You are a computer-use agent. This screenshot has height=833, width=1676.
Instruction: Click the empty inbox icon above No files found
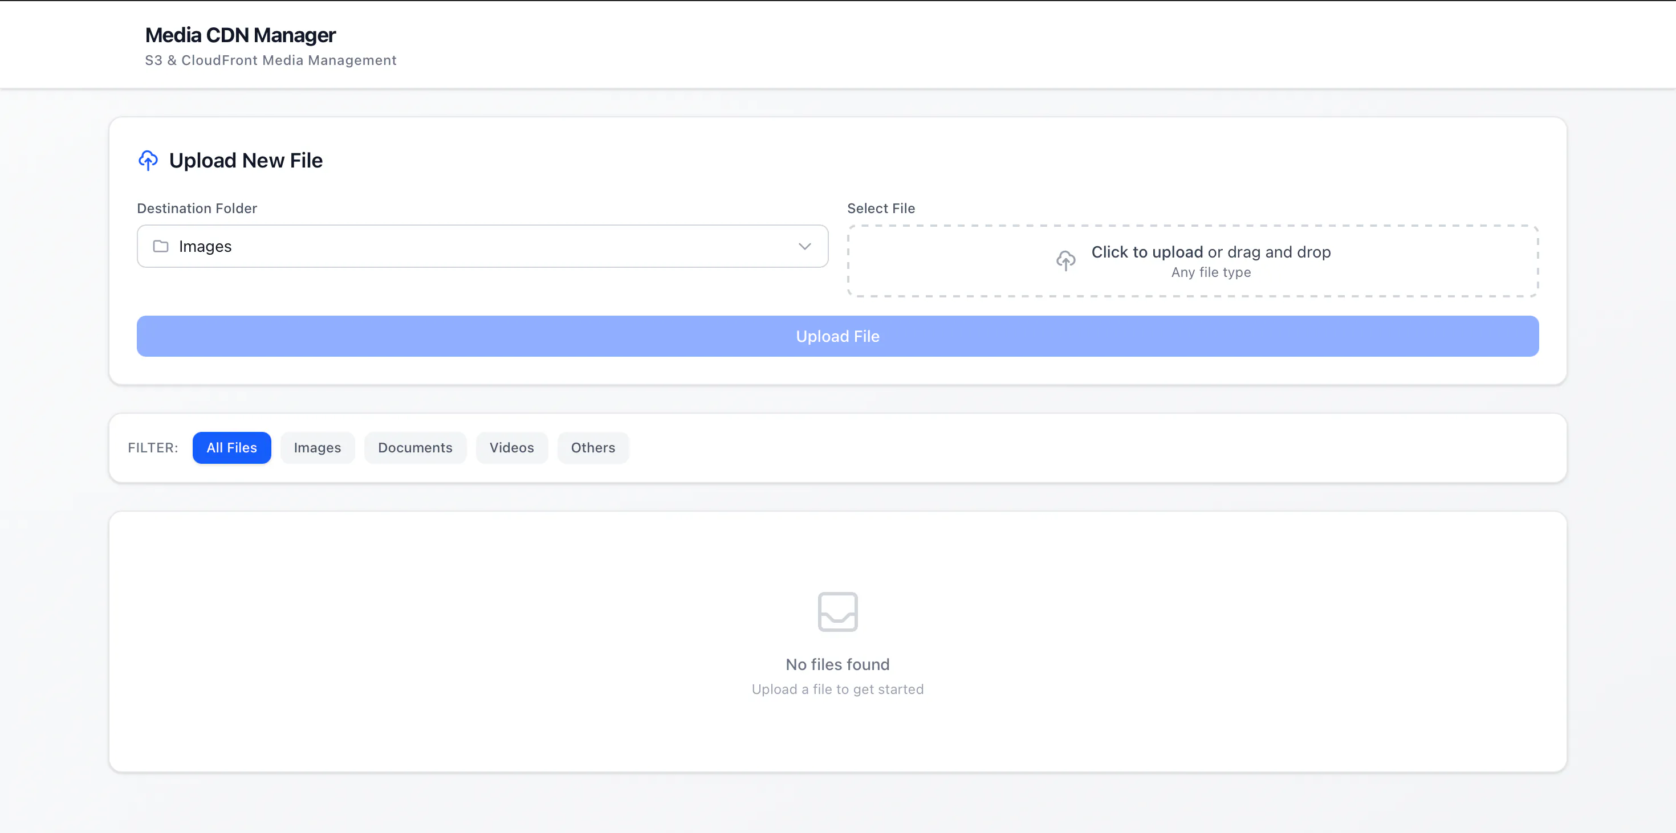[x=837, y=612]
